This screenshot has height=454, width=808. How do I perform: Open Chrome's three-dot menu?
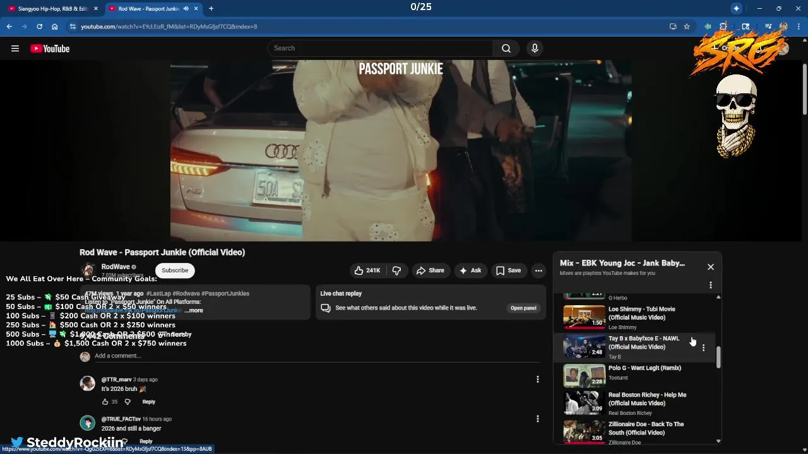(798, 26)
